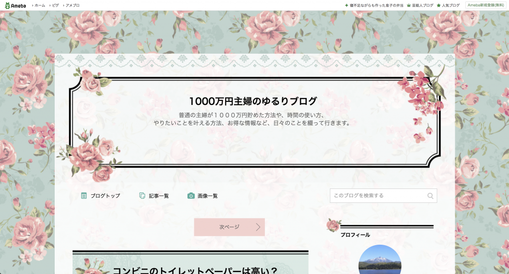The image size is (509, 274).
Task: Click the rose icon beside プロフィール
Action: click(333, 226)
